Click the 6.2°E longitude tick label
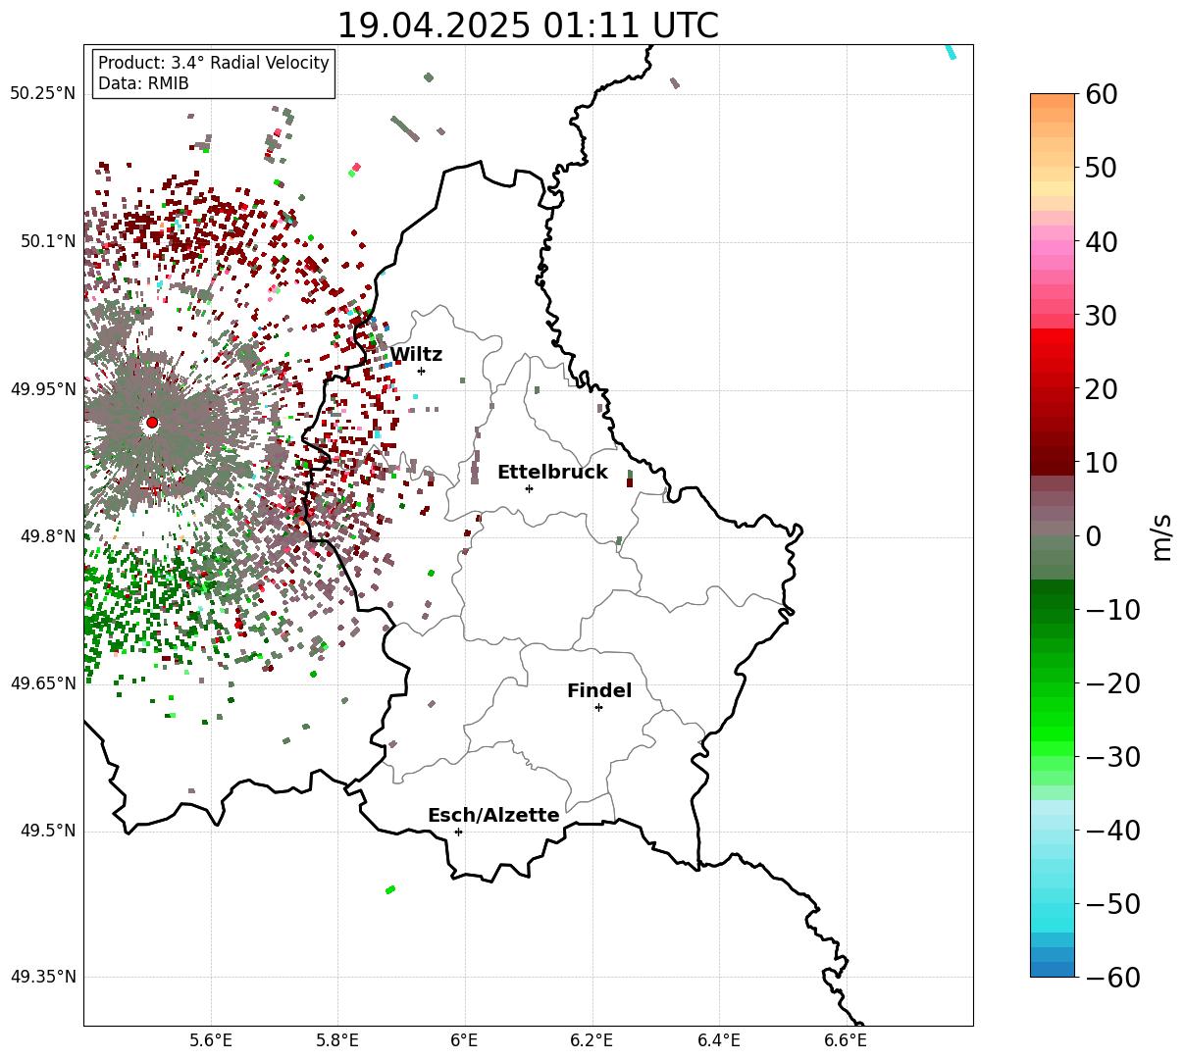 [592, 1040]
